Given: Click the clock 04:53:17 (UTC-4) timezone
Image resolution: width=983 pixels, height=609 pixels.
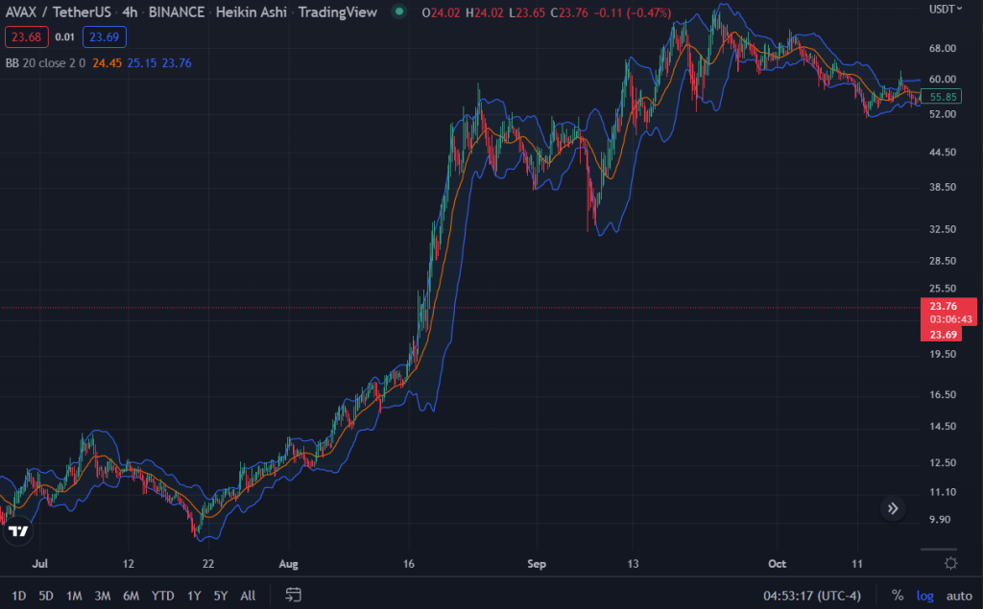Looking at the screenshot, I should pos(812,596).
